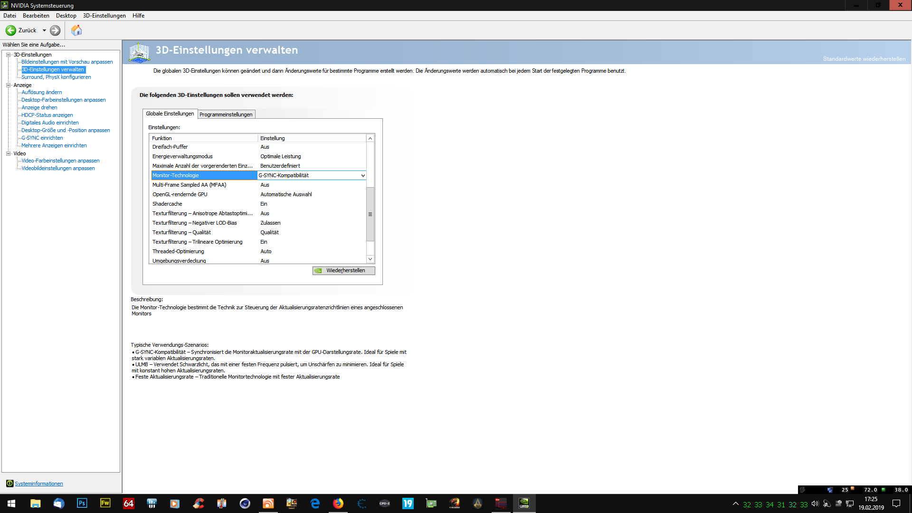
Task: Open the Desktop menu
Action: [66, 16]
